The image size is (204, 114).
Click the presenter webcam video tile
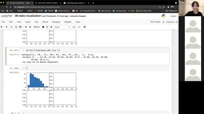tap(191, 8)
